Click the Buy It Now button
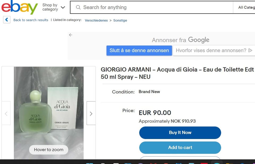The image size is (255, 164). [x=180, y=133]
